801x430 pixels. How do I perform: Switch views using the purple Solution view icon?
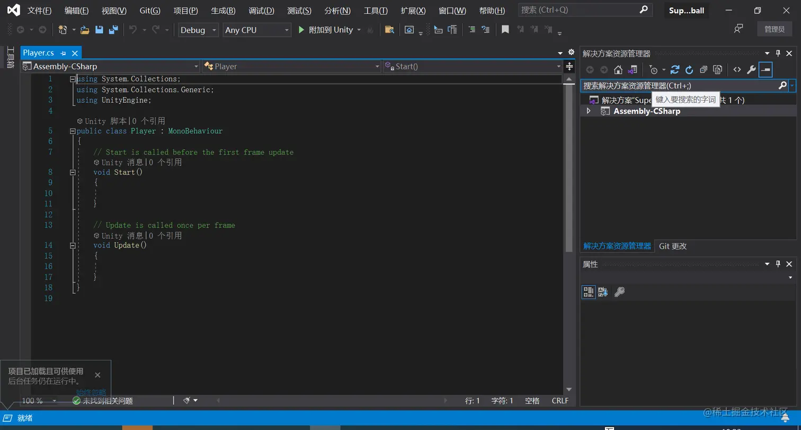(632, 70)
